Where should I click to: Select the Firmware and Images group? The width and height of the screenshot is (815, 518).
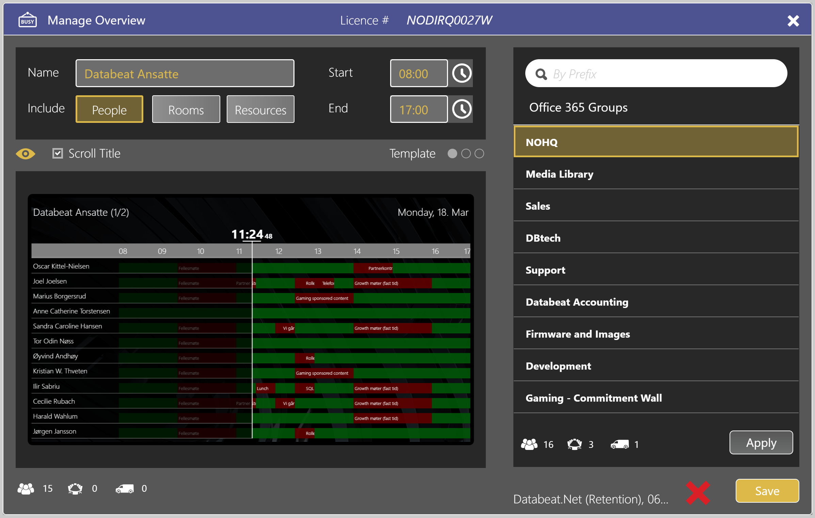pos(656,334)
